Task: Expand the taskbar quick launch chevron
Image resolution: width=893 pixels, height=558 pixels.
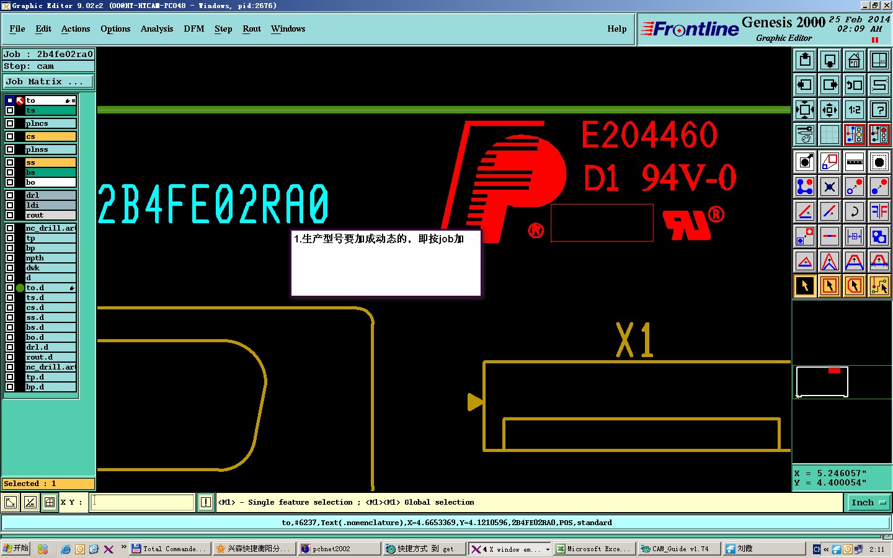Action: point(123,547)
